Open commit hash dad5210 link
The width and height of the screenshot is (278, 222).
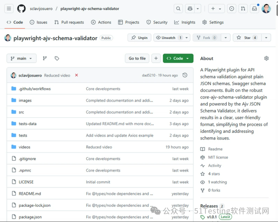click(148, 75)
